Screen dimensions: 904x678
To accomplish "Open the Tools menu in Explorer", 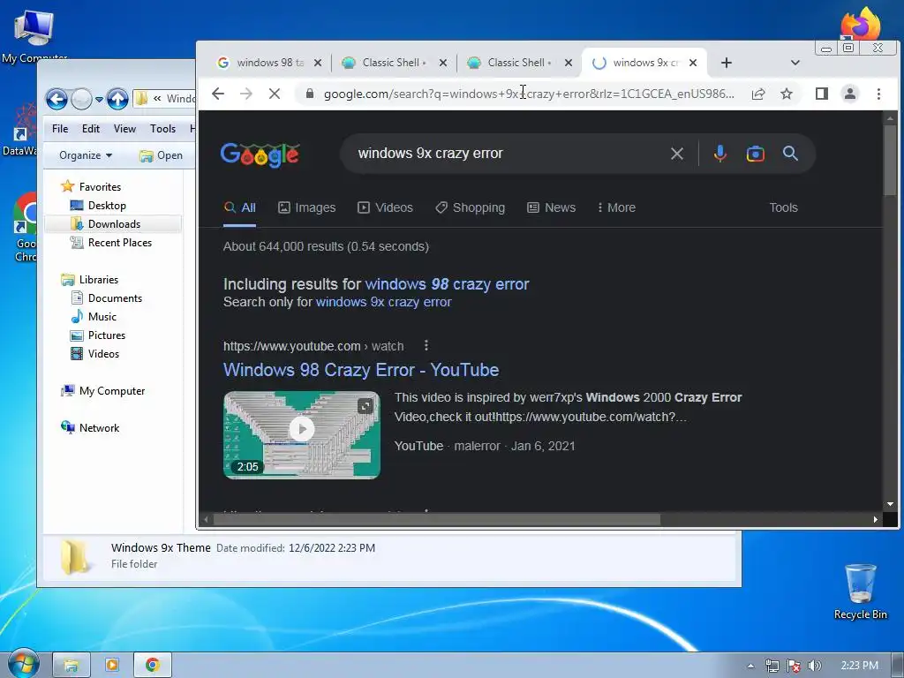I will pyautogui.click(x=162, y=129).
